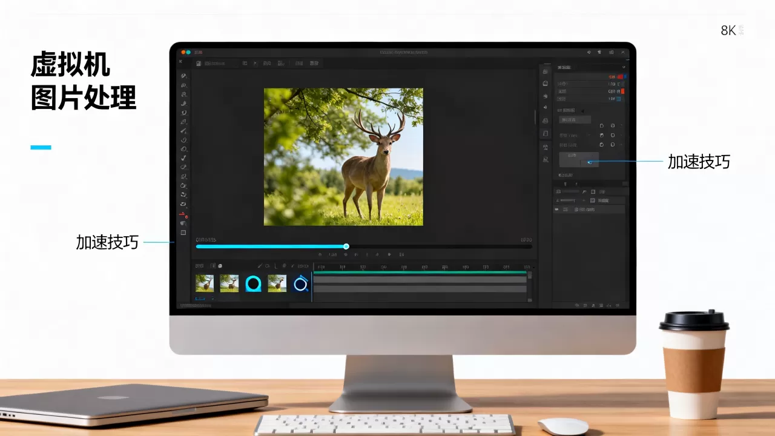This screenshot has width=775, height=436.
Task: Click the teal dot in window title bar
Action: [188, 53]
